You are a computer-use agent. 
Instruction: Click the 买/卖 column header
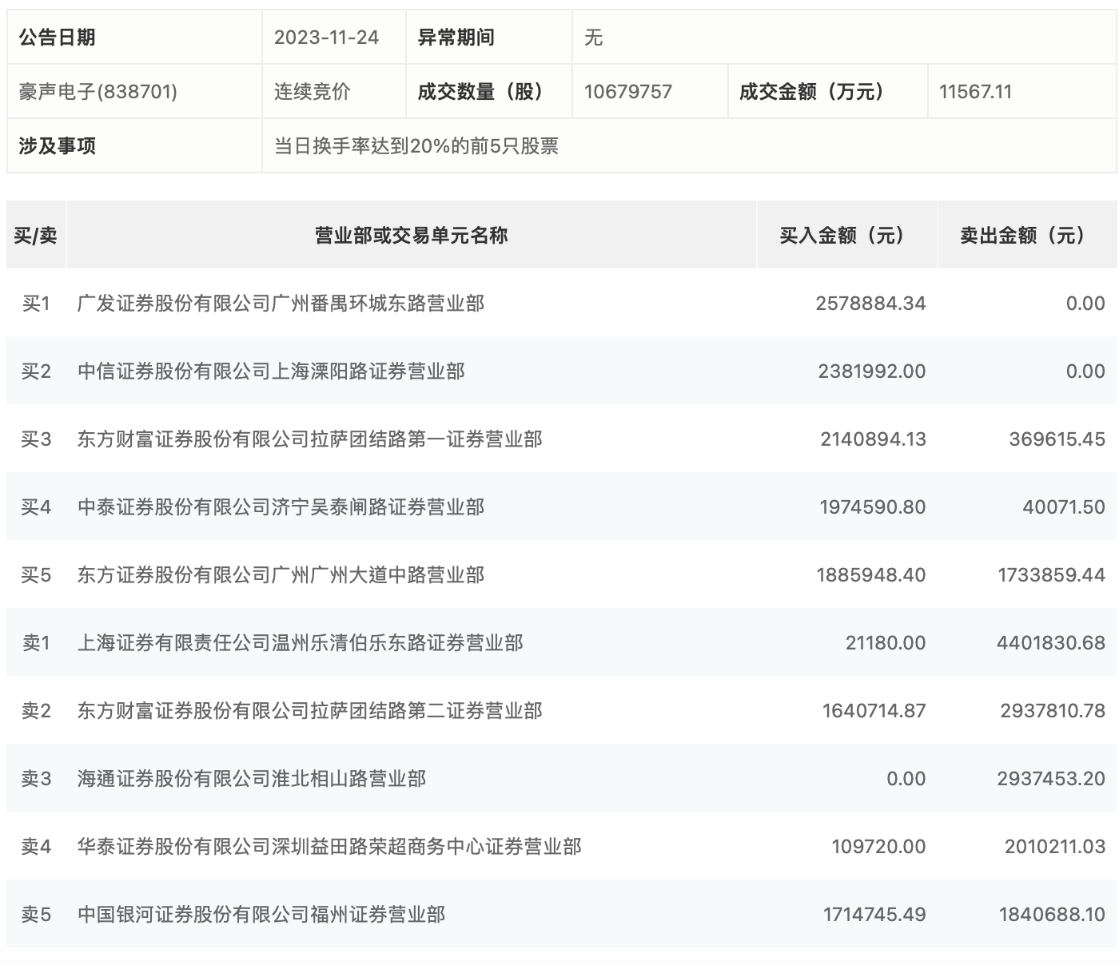pos(36,236)
